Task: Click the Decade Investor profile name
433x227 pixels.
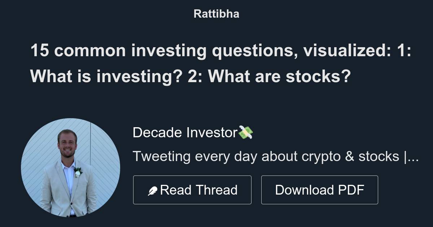Action: [x=184, y=133]
